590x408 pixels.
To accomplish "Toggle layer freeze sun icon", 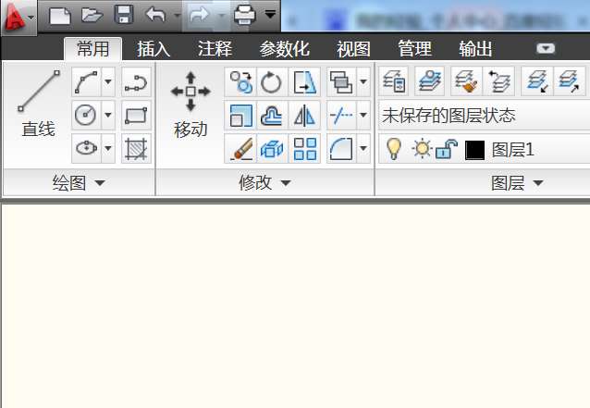I will pos(422,148).
